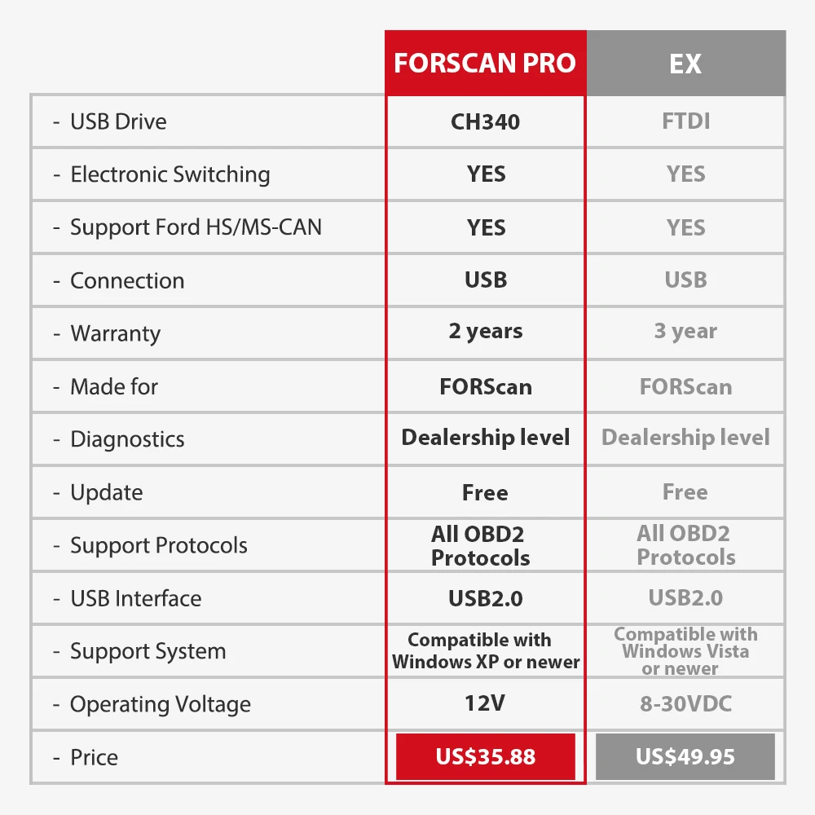The image size is (815, 815).
Task: Click the Windows XP or newer cell
Action: [x=485, y=651]
